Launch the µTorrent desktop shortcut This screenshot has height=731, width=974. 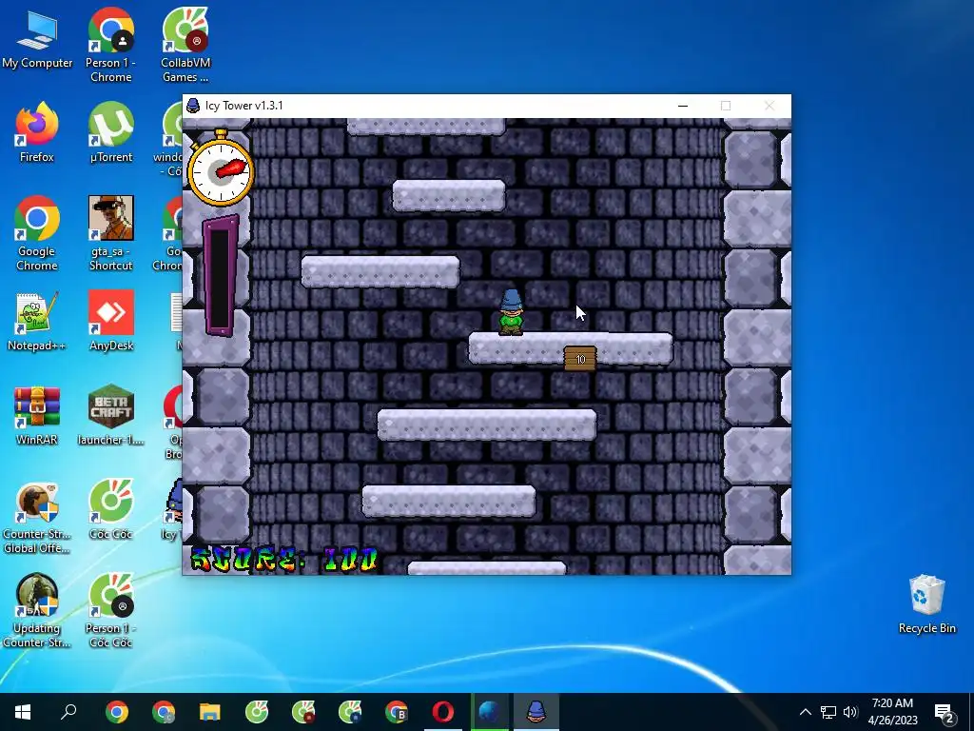click(x=110, y=133)
